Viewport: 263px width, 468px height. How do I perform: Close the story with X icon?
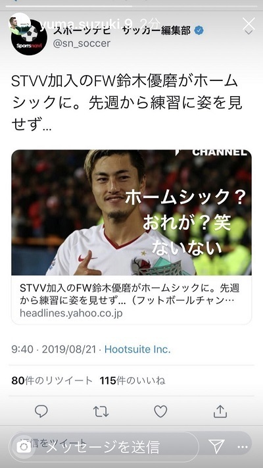(249, 24)
